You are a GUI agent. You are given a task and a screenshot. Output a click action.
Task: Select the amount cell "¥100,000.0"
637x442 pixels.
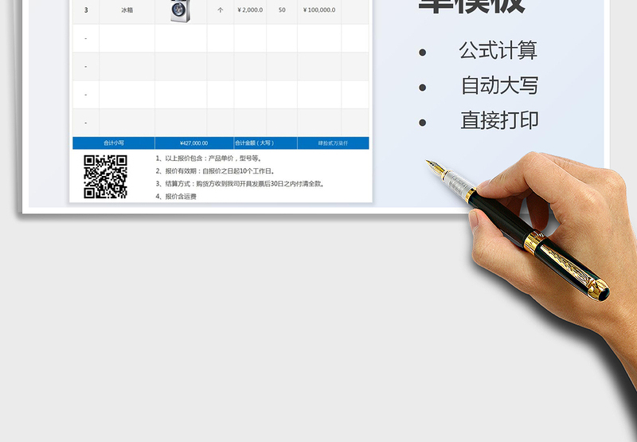pos(319,10)
